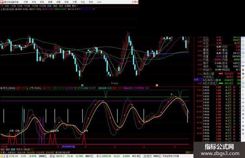Open the 发现 menu
The width and height of the screenshot is (245, 158).
pyautogui.click(x=66, y=2)
